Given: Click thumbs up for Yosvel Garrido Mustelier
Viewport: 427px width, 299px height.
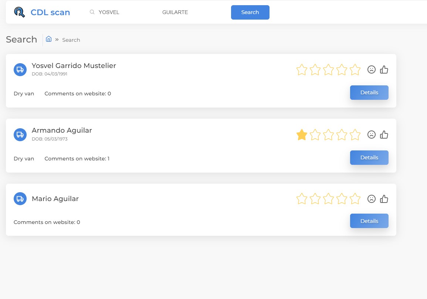Looking at the screenshot, I should click(384, 69).
